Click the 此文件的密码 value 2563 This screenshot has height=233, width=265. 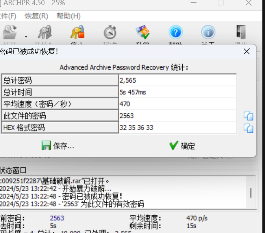178,116
